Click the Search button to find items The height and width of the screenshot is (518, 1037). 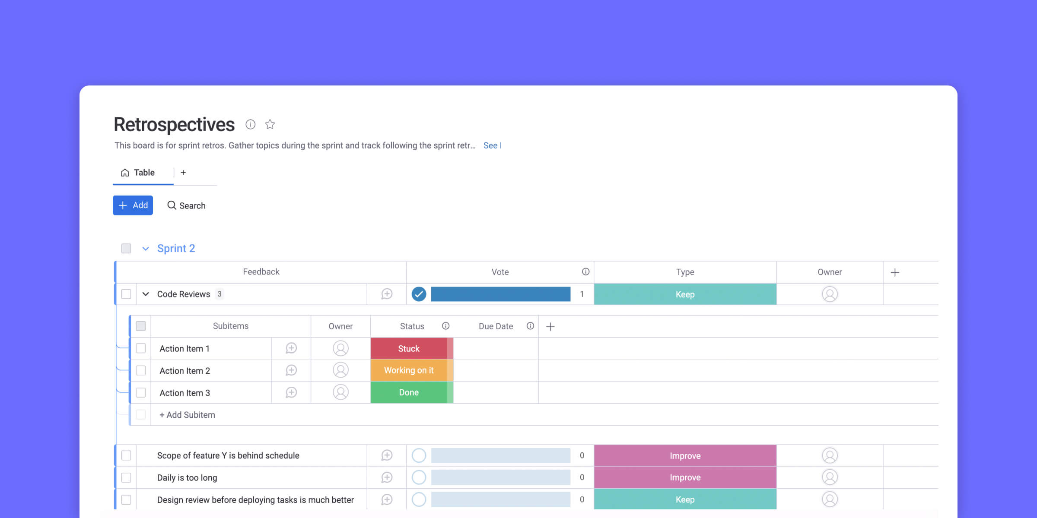tap(186, 205)
